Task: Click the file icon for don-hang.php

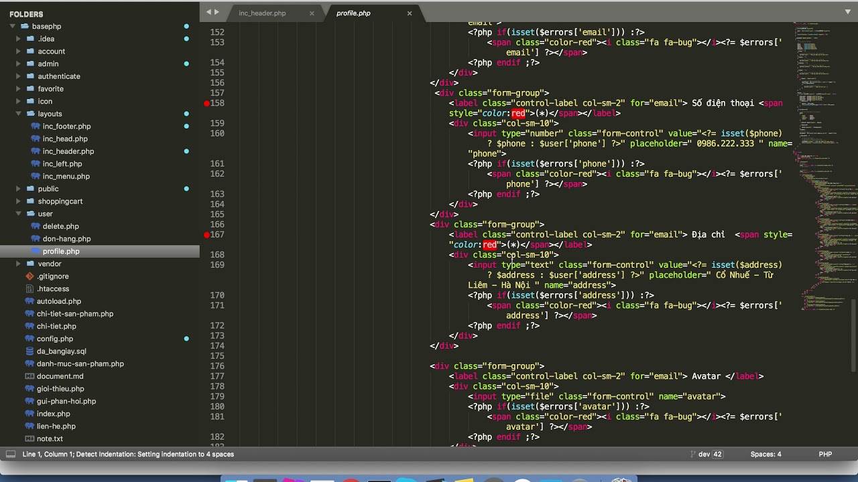Action: [x=37, y=239]
